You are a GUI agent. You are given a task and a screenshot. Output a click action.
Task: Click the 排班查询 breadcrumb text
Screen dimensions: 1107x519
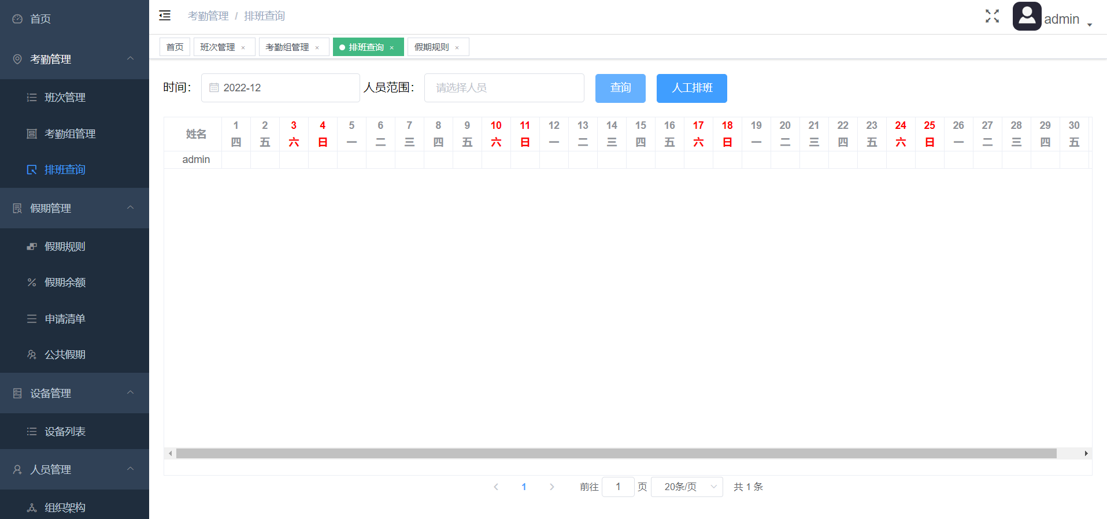pyautogui.click(x=265, y=16)
